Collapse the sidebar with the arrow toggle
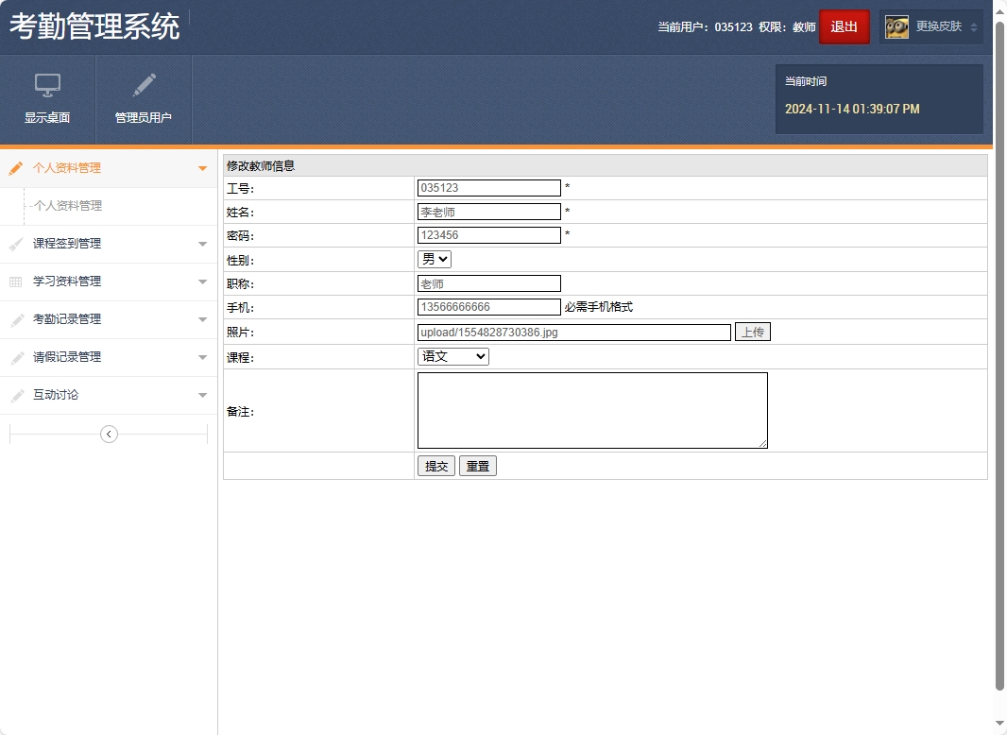This screenshot has width=1007, height=735. 109,434
